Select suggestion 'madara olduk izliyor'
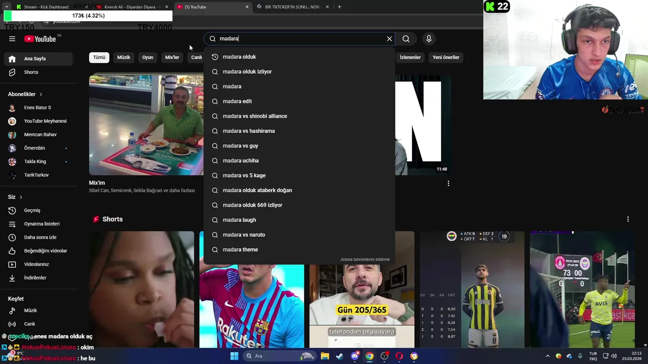The image size is (648, 364). click(299, 72)
